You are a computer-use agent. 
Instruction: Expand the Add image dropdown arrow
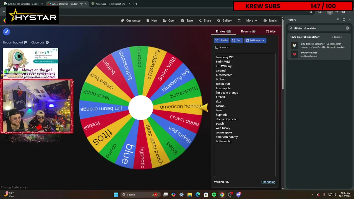(264, 40)
